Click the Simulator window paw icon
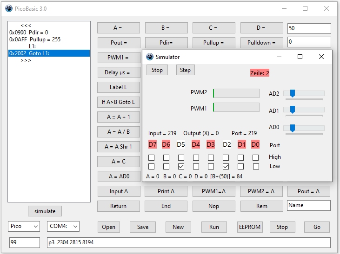Image resolution: width=340 pixels, height=254 pixels. (x=150, y=57)
